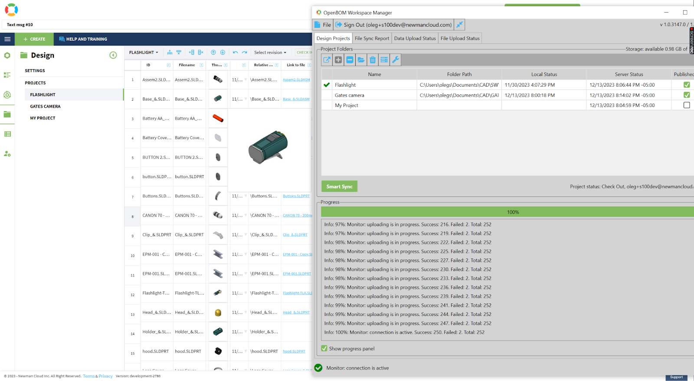Click the enlarged flashlight preview image
The width and height of the screenshot is (694, 381).
click(268, 147)
